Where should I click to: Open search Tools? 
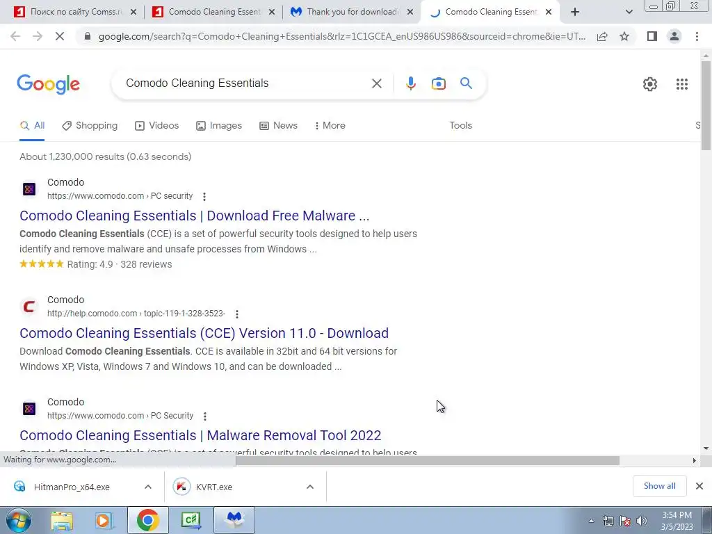(460, 126)
